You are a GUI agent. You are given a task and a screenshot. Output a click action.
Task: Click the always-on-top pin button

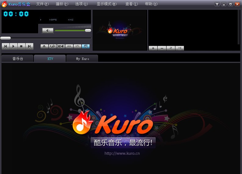pyautogui.click(x=217, y=4)
